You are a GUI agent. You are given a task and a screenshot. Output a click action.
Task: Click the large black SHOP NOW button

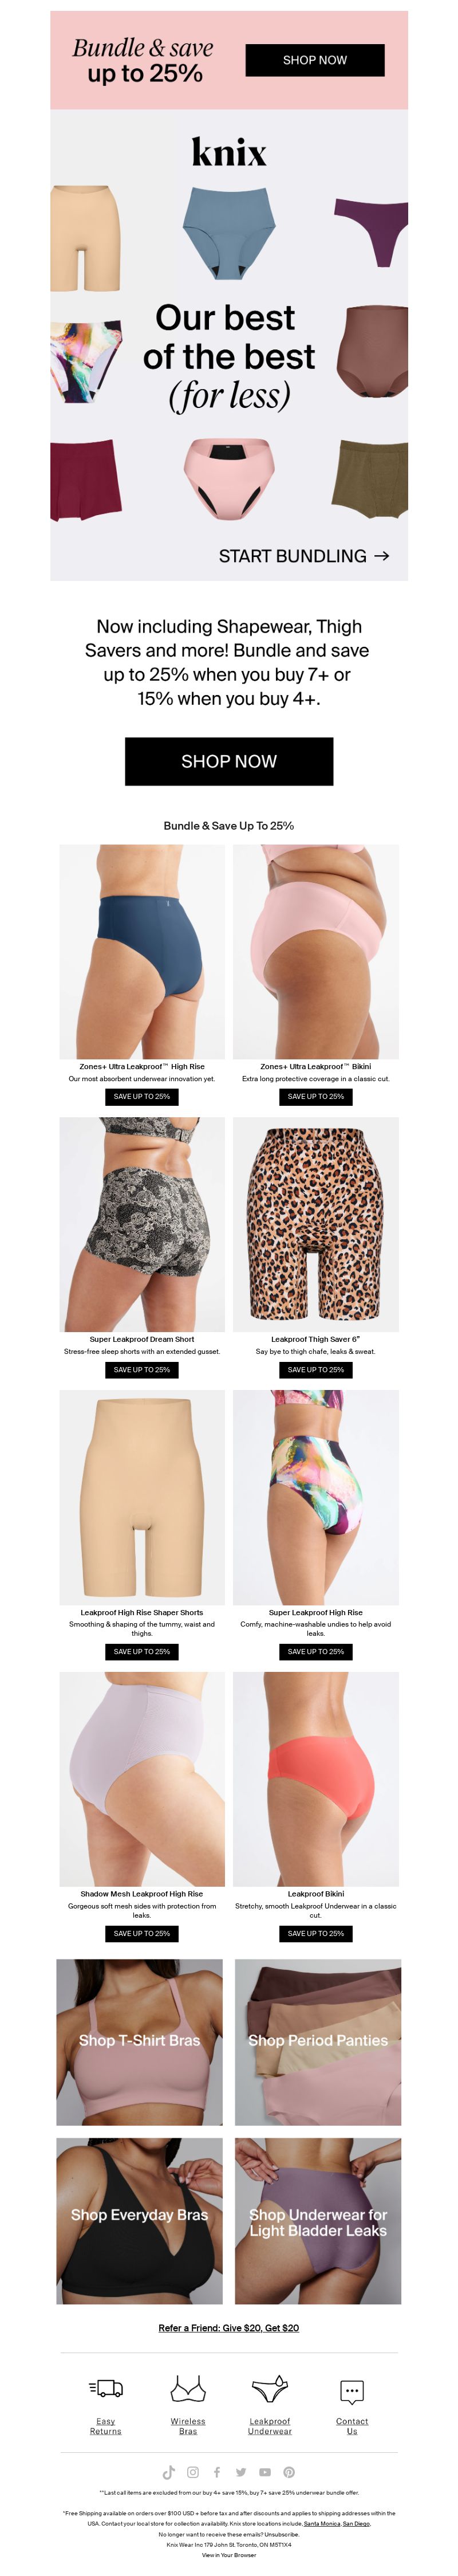[x=229, y=761]
